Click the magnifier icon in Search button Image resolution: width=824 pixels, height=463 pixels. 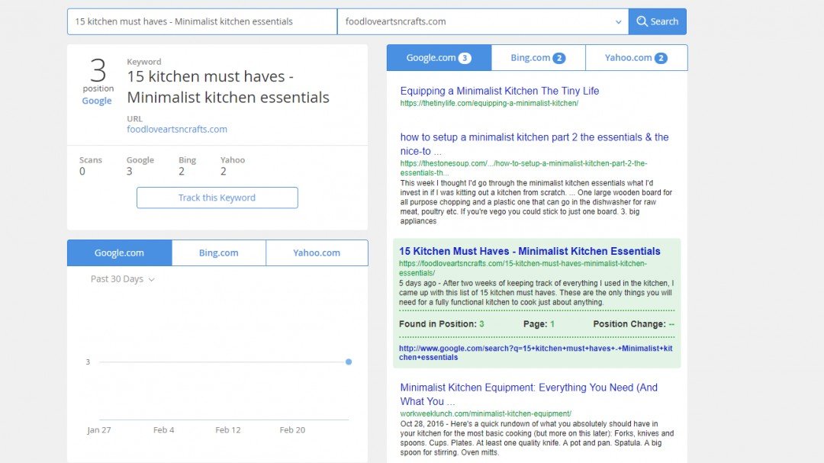click(642, 21)
